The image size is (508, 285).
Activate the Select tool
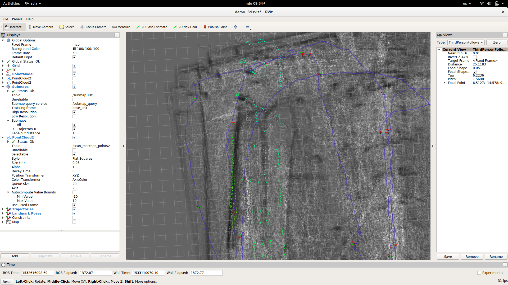pyautogui.click(x=67, y=27)
